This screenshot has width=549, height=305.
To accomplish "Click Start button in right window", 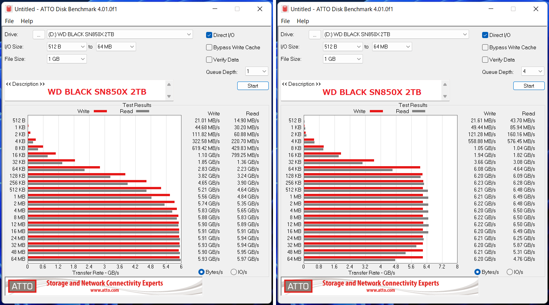I will 529,86.
